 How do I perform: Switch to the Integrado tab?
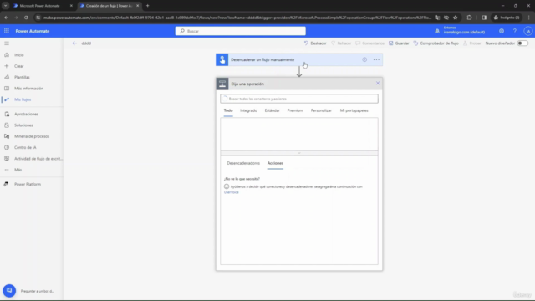coord(248,110)
